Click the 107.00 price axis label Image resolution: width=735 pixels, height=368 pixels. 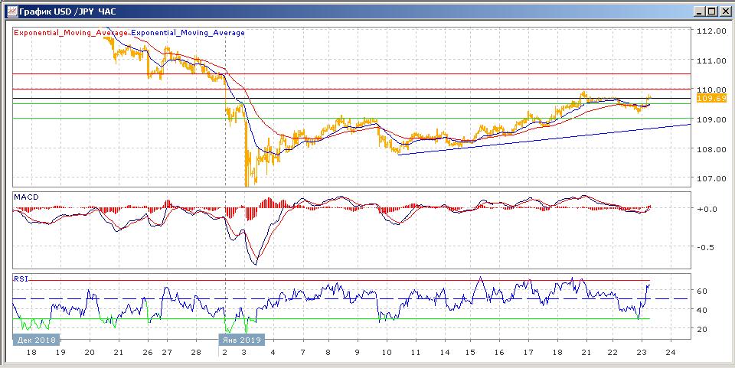(711, 178)
